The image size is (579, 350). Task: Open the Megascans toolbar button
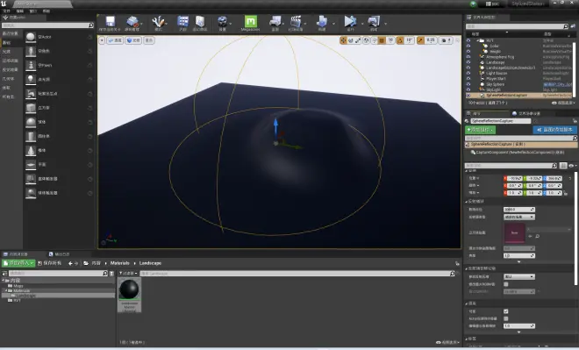point(250,23)
